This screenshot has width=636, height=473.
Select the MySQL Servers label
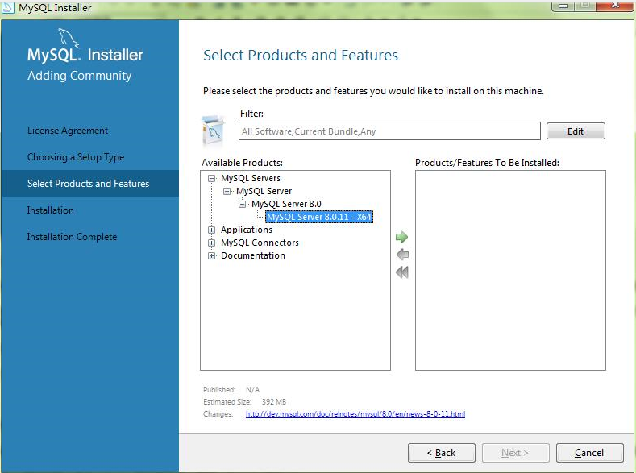250,178
